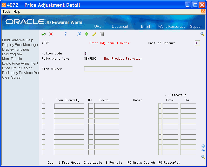The height and width of the screenshot is (167, 207).
Task: Click the NEWPROD adjustment name text
Action: [x=90, y=59]
